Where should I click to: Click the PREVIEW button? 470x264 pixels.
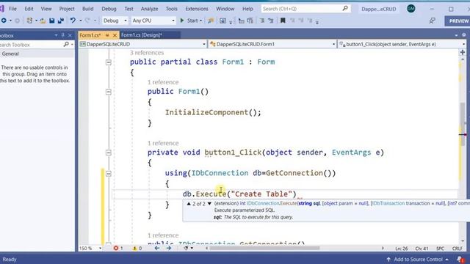(x=458, y=21)
